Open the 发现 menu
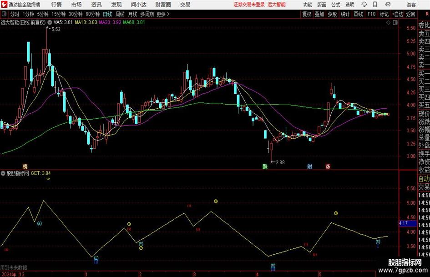This screenshot has height=277, width=430. pyautogui.click(x=116, y=5)
